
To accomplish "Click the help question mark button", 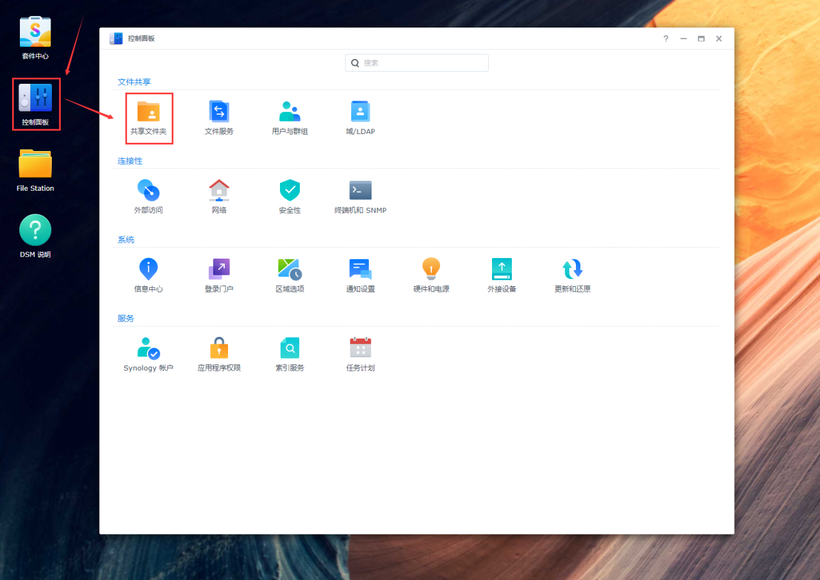I will click(666, 39).
